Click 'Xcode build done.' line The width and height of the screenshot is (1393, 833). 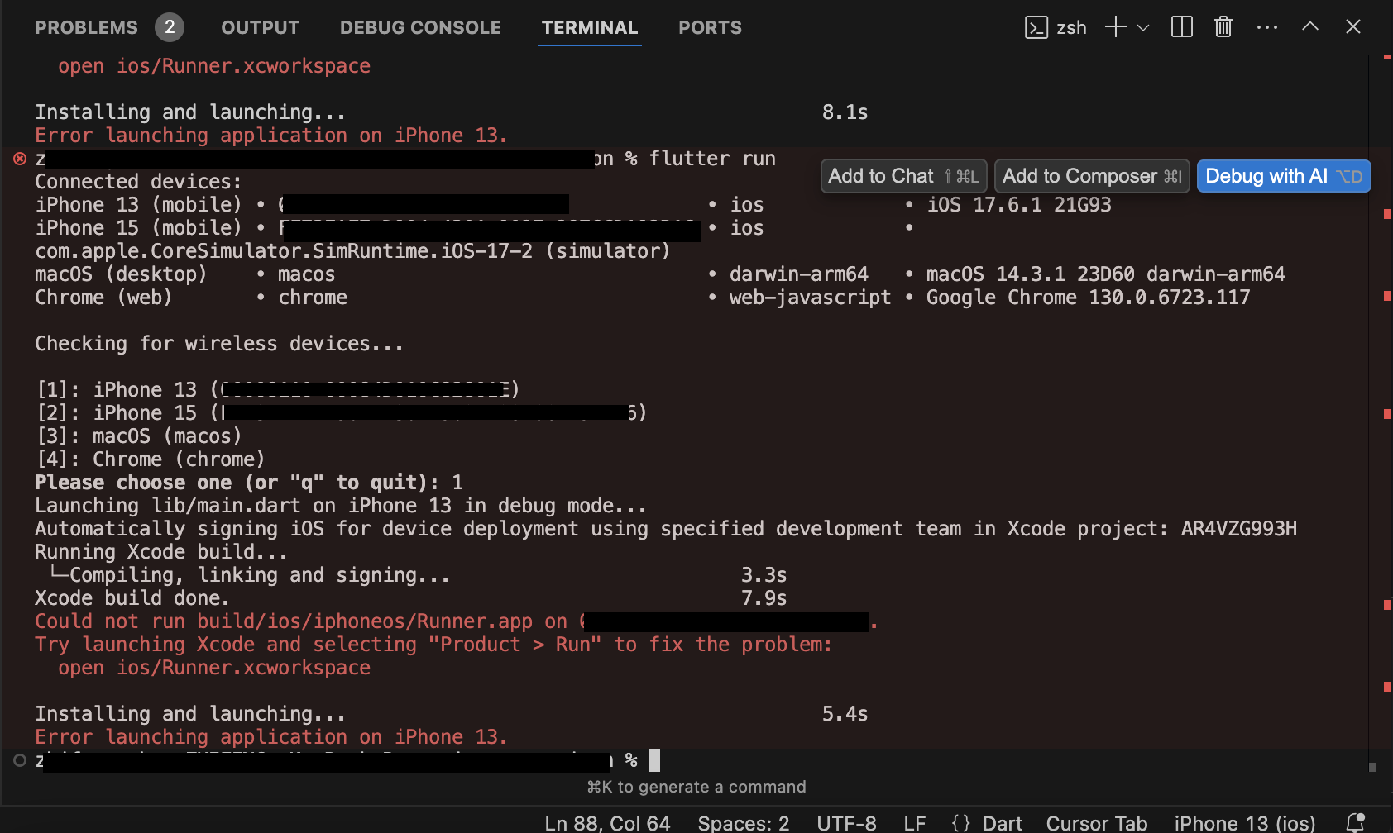[132, 597]
